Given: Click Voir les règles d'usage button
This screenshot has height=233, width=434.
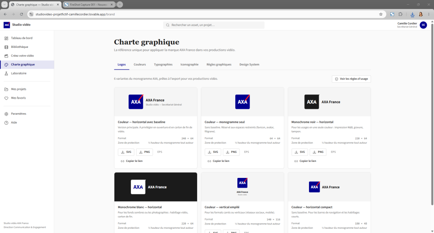Looking at the screenshot, I should (x=351, y=79).
